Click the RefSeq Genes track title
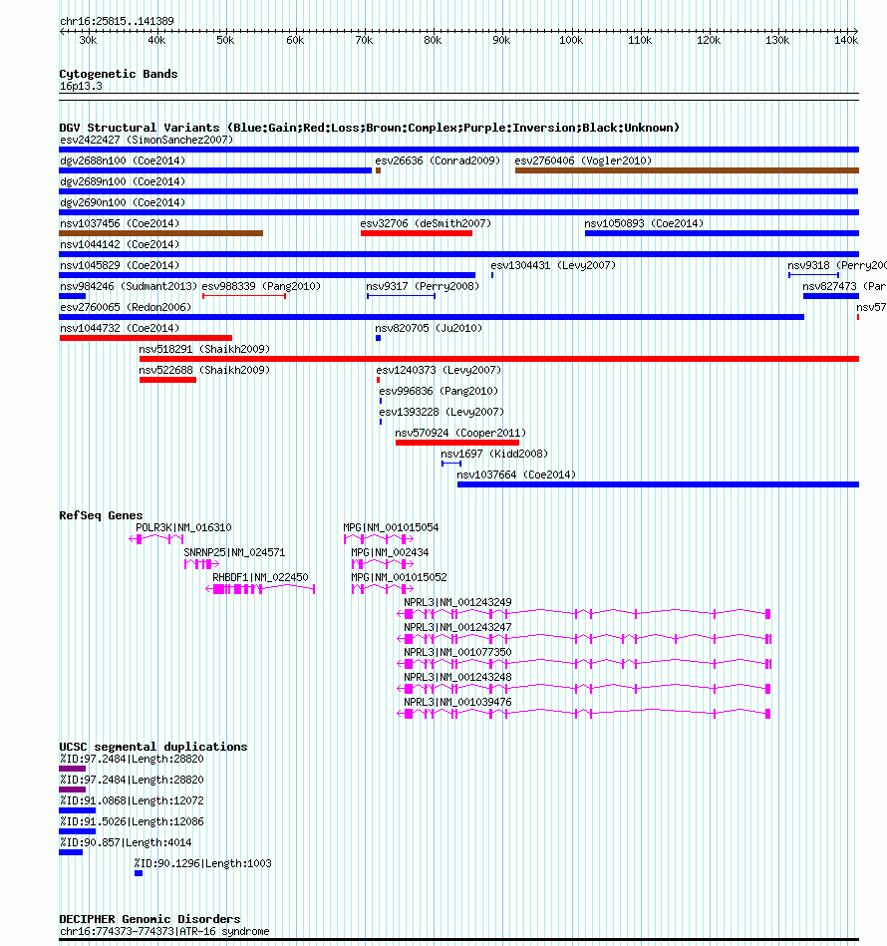The height and width of the screenshot is (946, 887). click(x=101, y=515)
